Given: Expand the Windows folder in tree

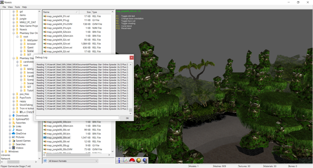Looking at the screenshot, I should point(3,152).
